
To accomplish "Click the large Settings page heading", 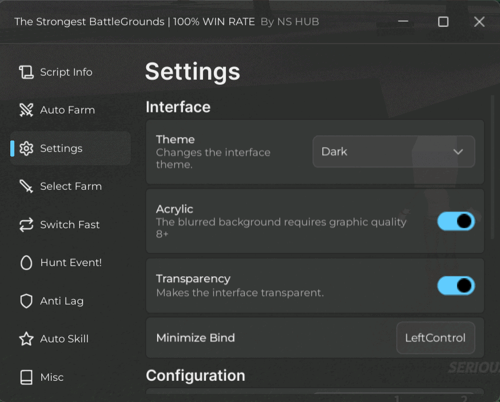I will pyautogui.click(x=193, y=72).
